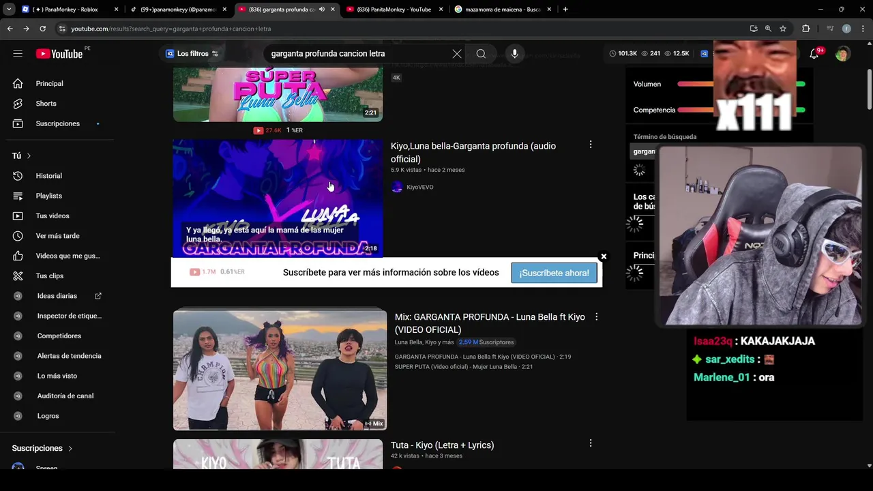The image size is (873, 491).
Task: Go back in browser history
Action: tap(10, 29)
